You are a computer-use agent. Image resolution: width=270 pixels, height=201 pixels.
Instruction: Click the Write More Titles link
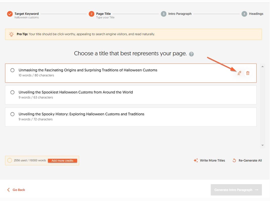pyautogui.click(x=212, y=160)
